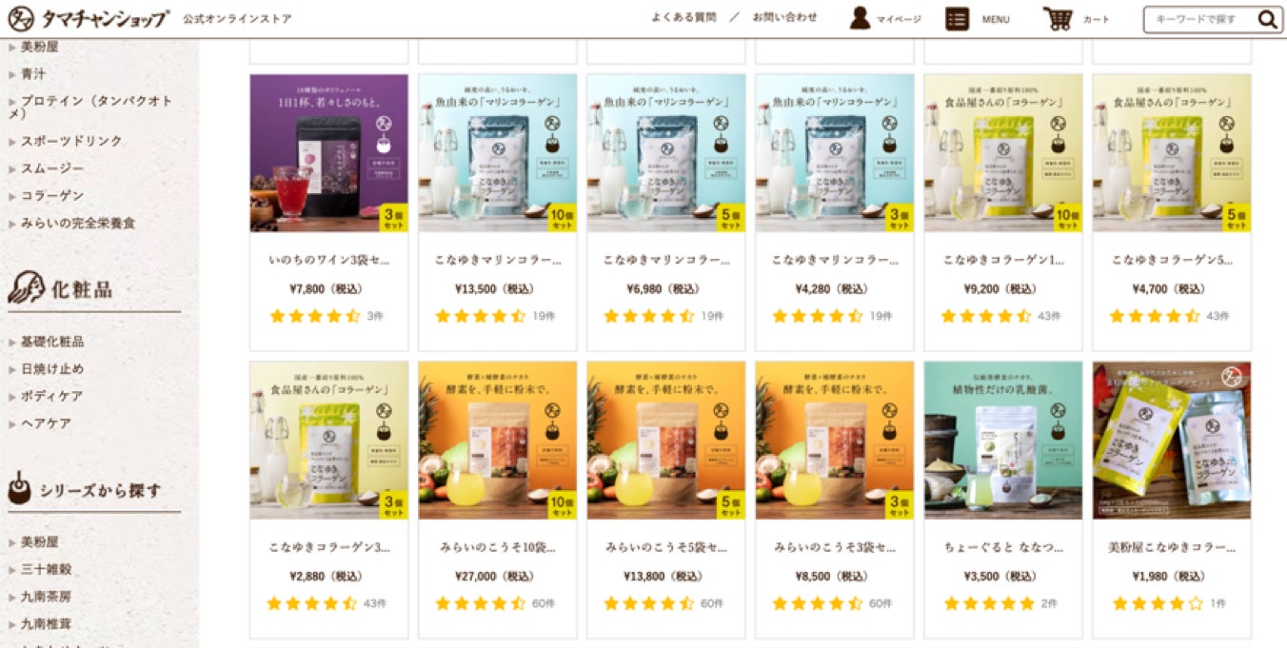Open the よくある質問 link

[x=683, y=17]
